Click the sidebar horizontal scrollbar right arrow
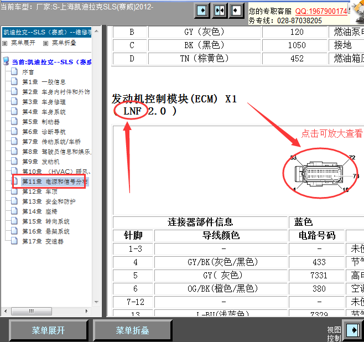 (x=87, y=311)
